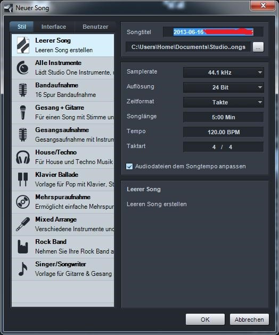Select the Klavier Ballade piano keys icon
The height and width of the screenshot is (335, 279).
click(x=23, y=179)
